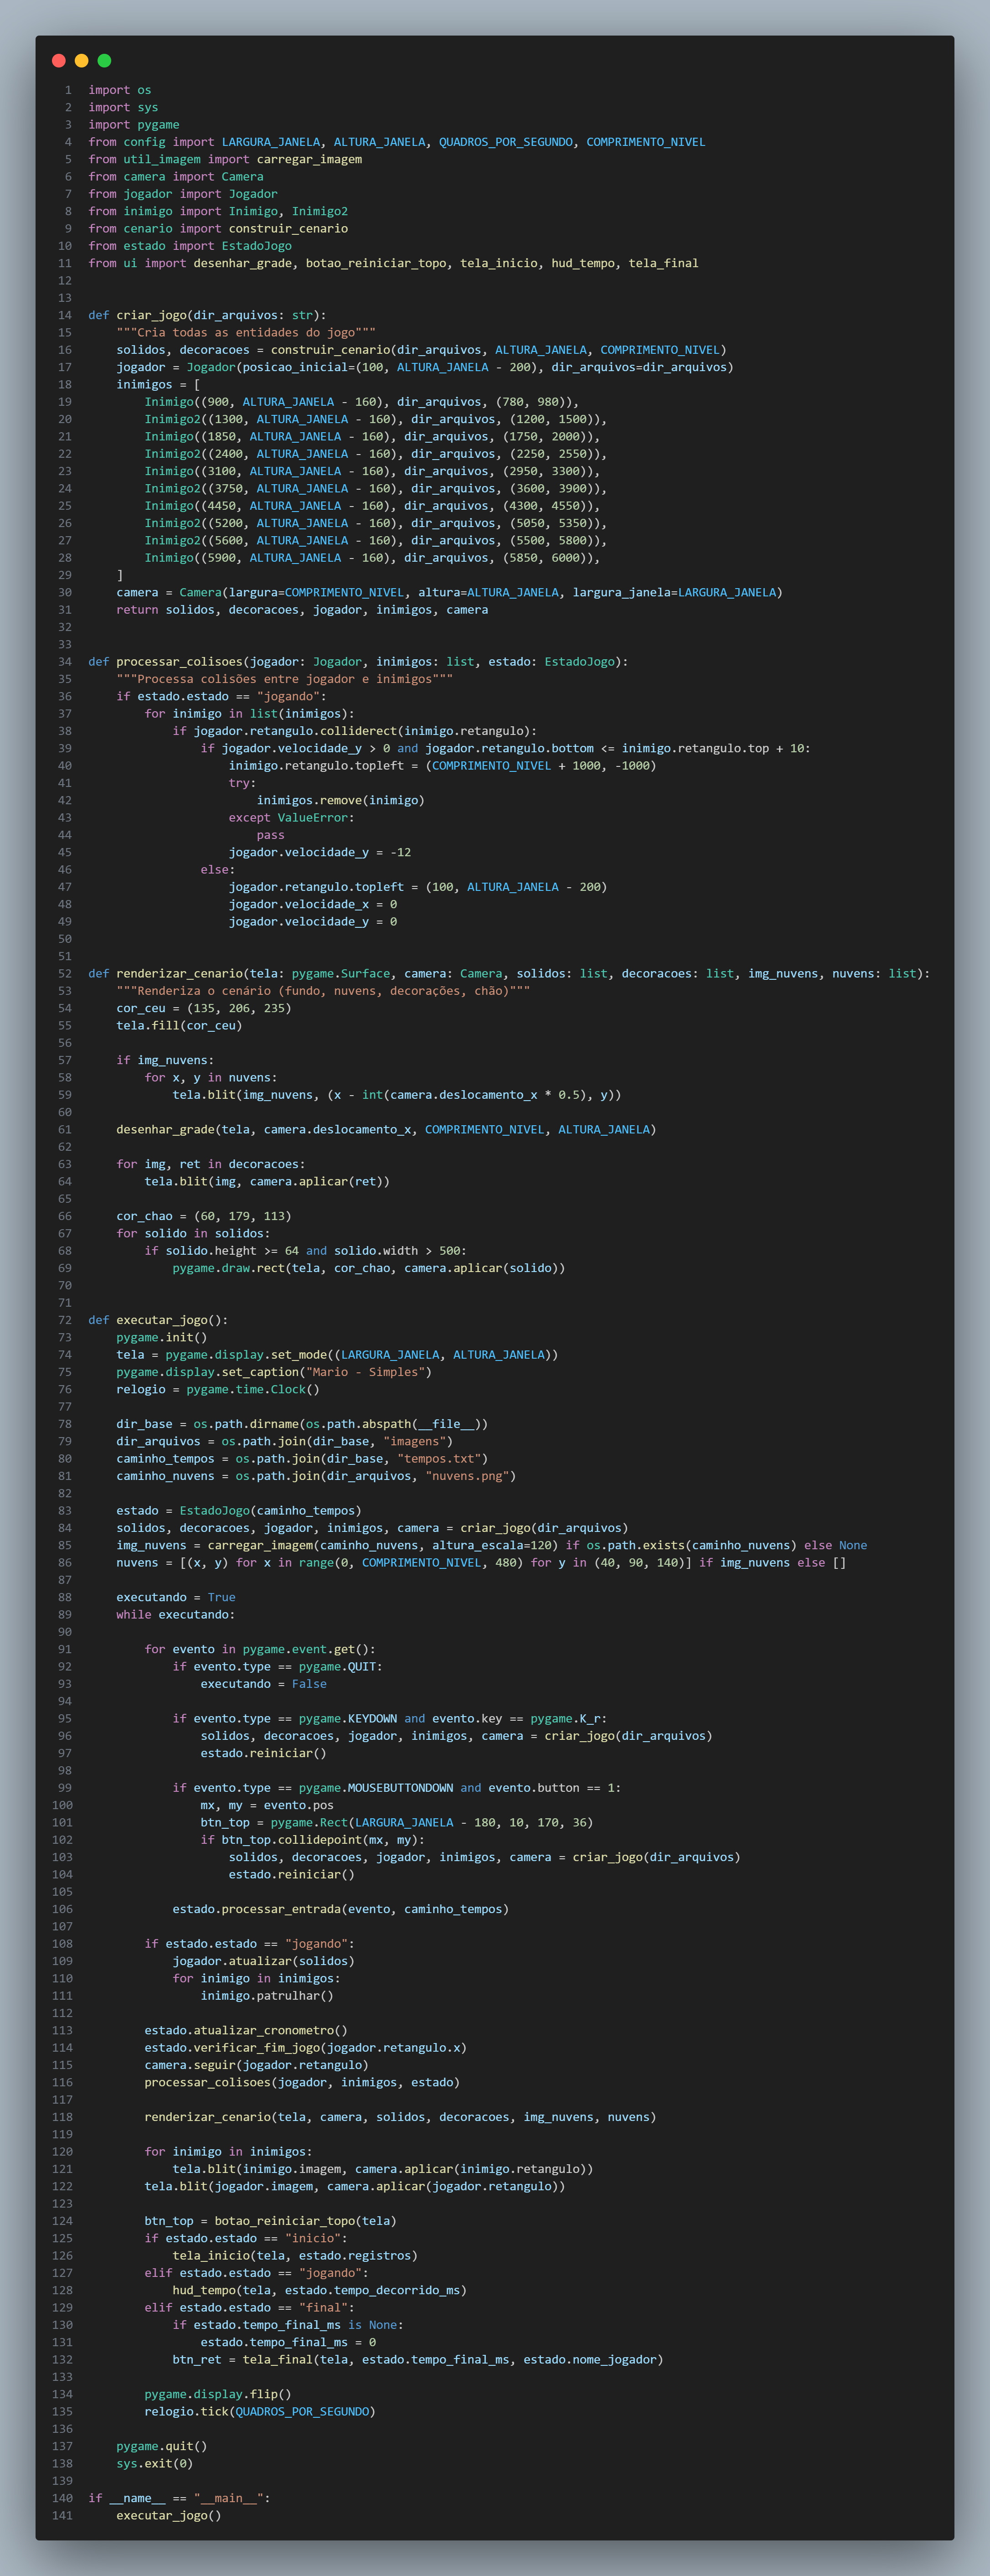Click the 'import pygame' statement
This screenshot has width=990, height=2576.
pyautogui.click(x=134, y=125)
